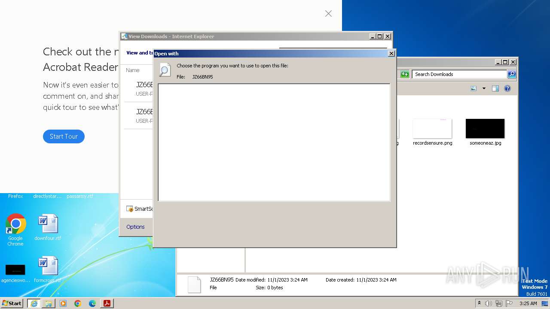Open Explorer help icon
Viewport: 550px width, 309px height.
[x=507, y=88]
